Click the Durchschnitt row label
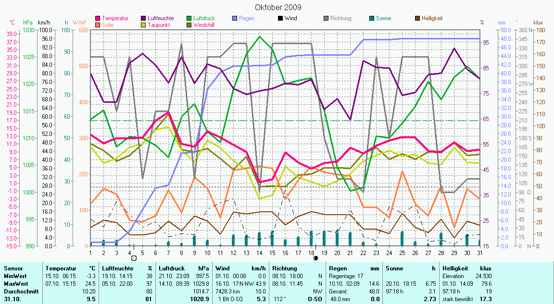 [20, 291]
